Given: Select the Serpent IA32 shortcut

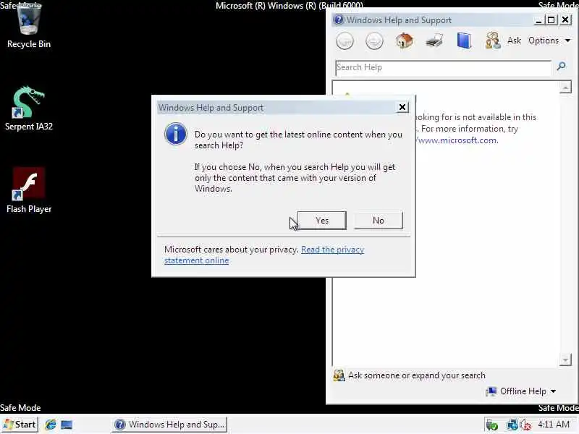Looking at the screenshot, I should [x=29, y=109].
